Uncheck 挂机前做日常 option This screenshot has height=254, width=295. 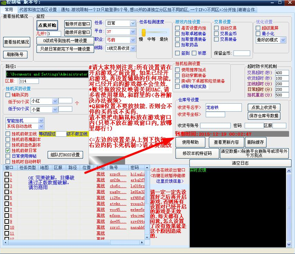coord(8,150)
